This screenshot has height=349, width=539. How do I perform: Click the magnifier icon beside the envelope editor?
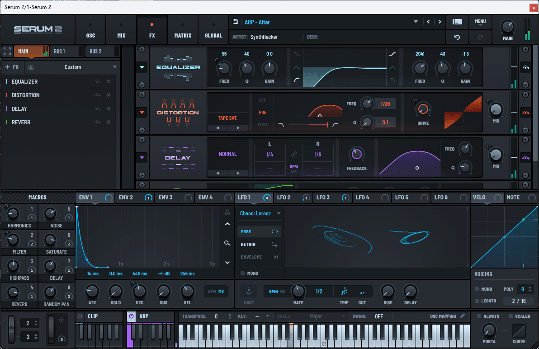point(227,243)
